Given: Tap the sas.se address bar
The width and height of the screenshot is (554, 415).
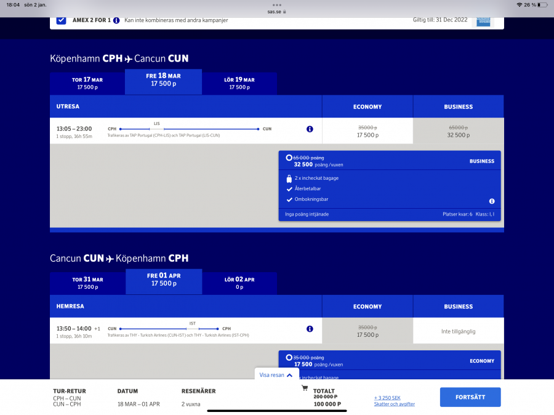Looking at the screenshot, I should (276, 12).
